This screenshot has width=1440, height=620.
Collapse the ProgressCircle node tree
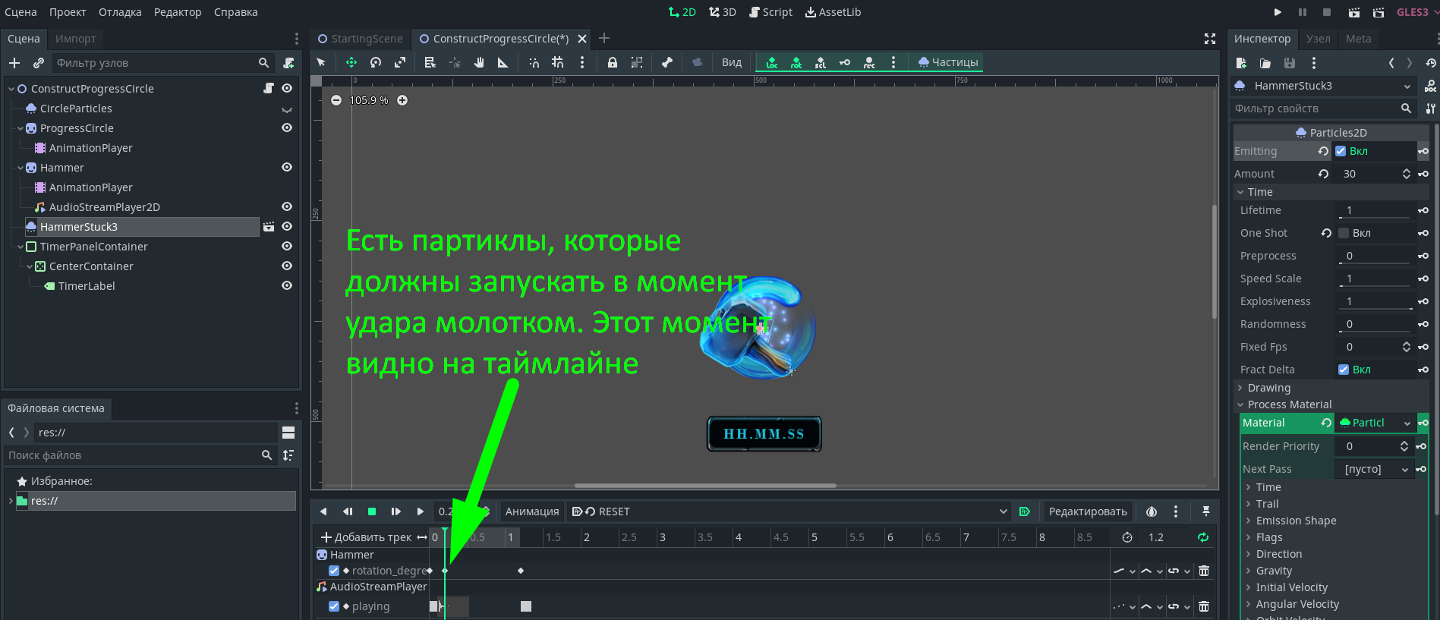(20, 128)
